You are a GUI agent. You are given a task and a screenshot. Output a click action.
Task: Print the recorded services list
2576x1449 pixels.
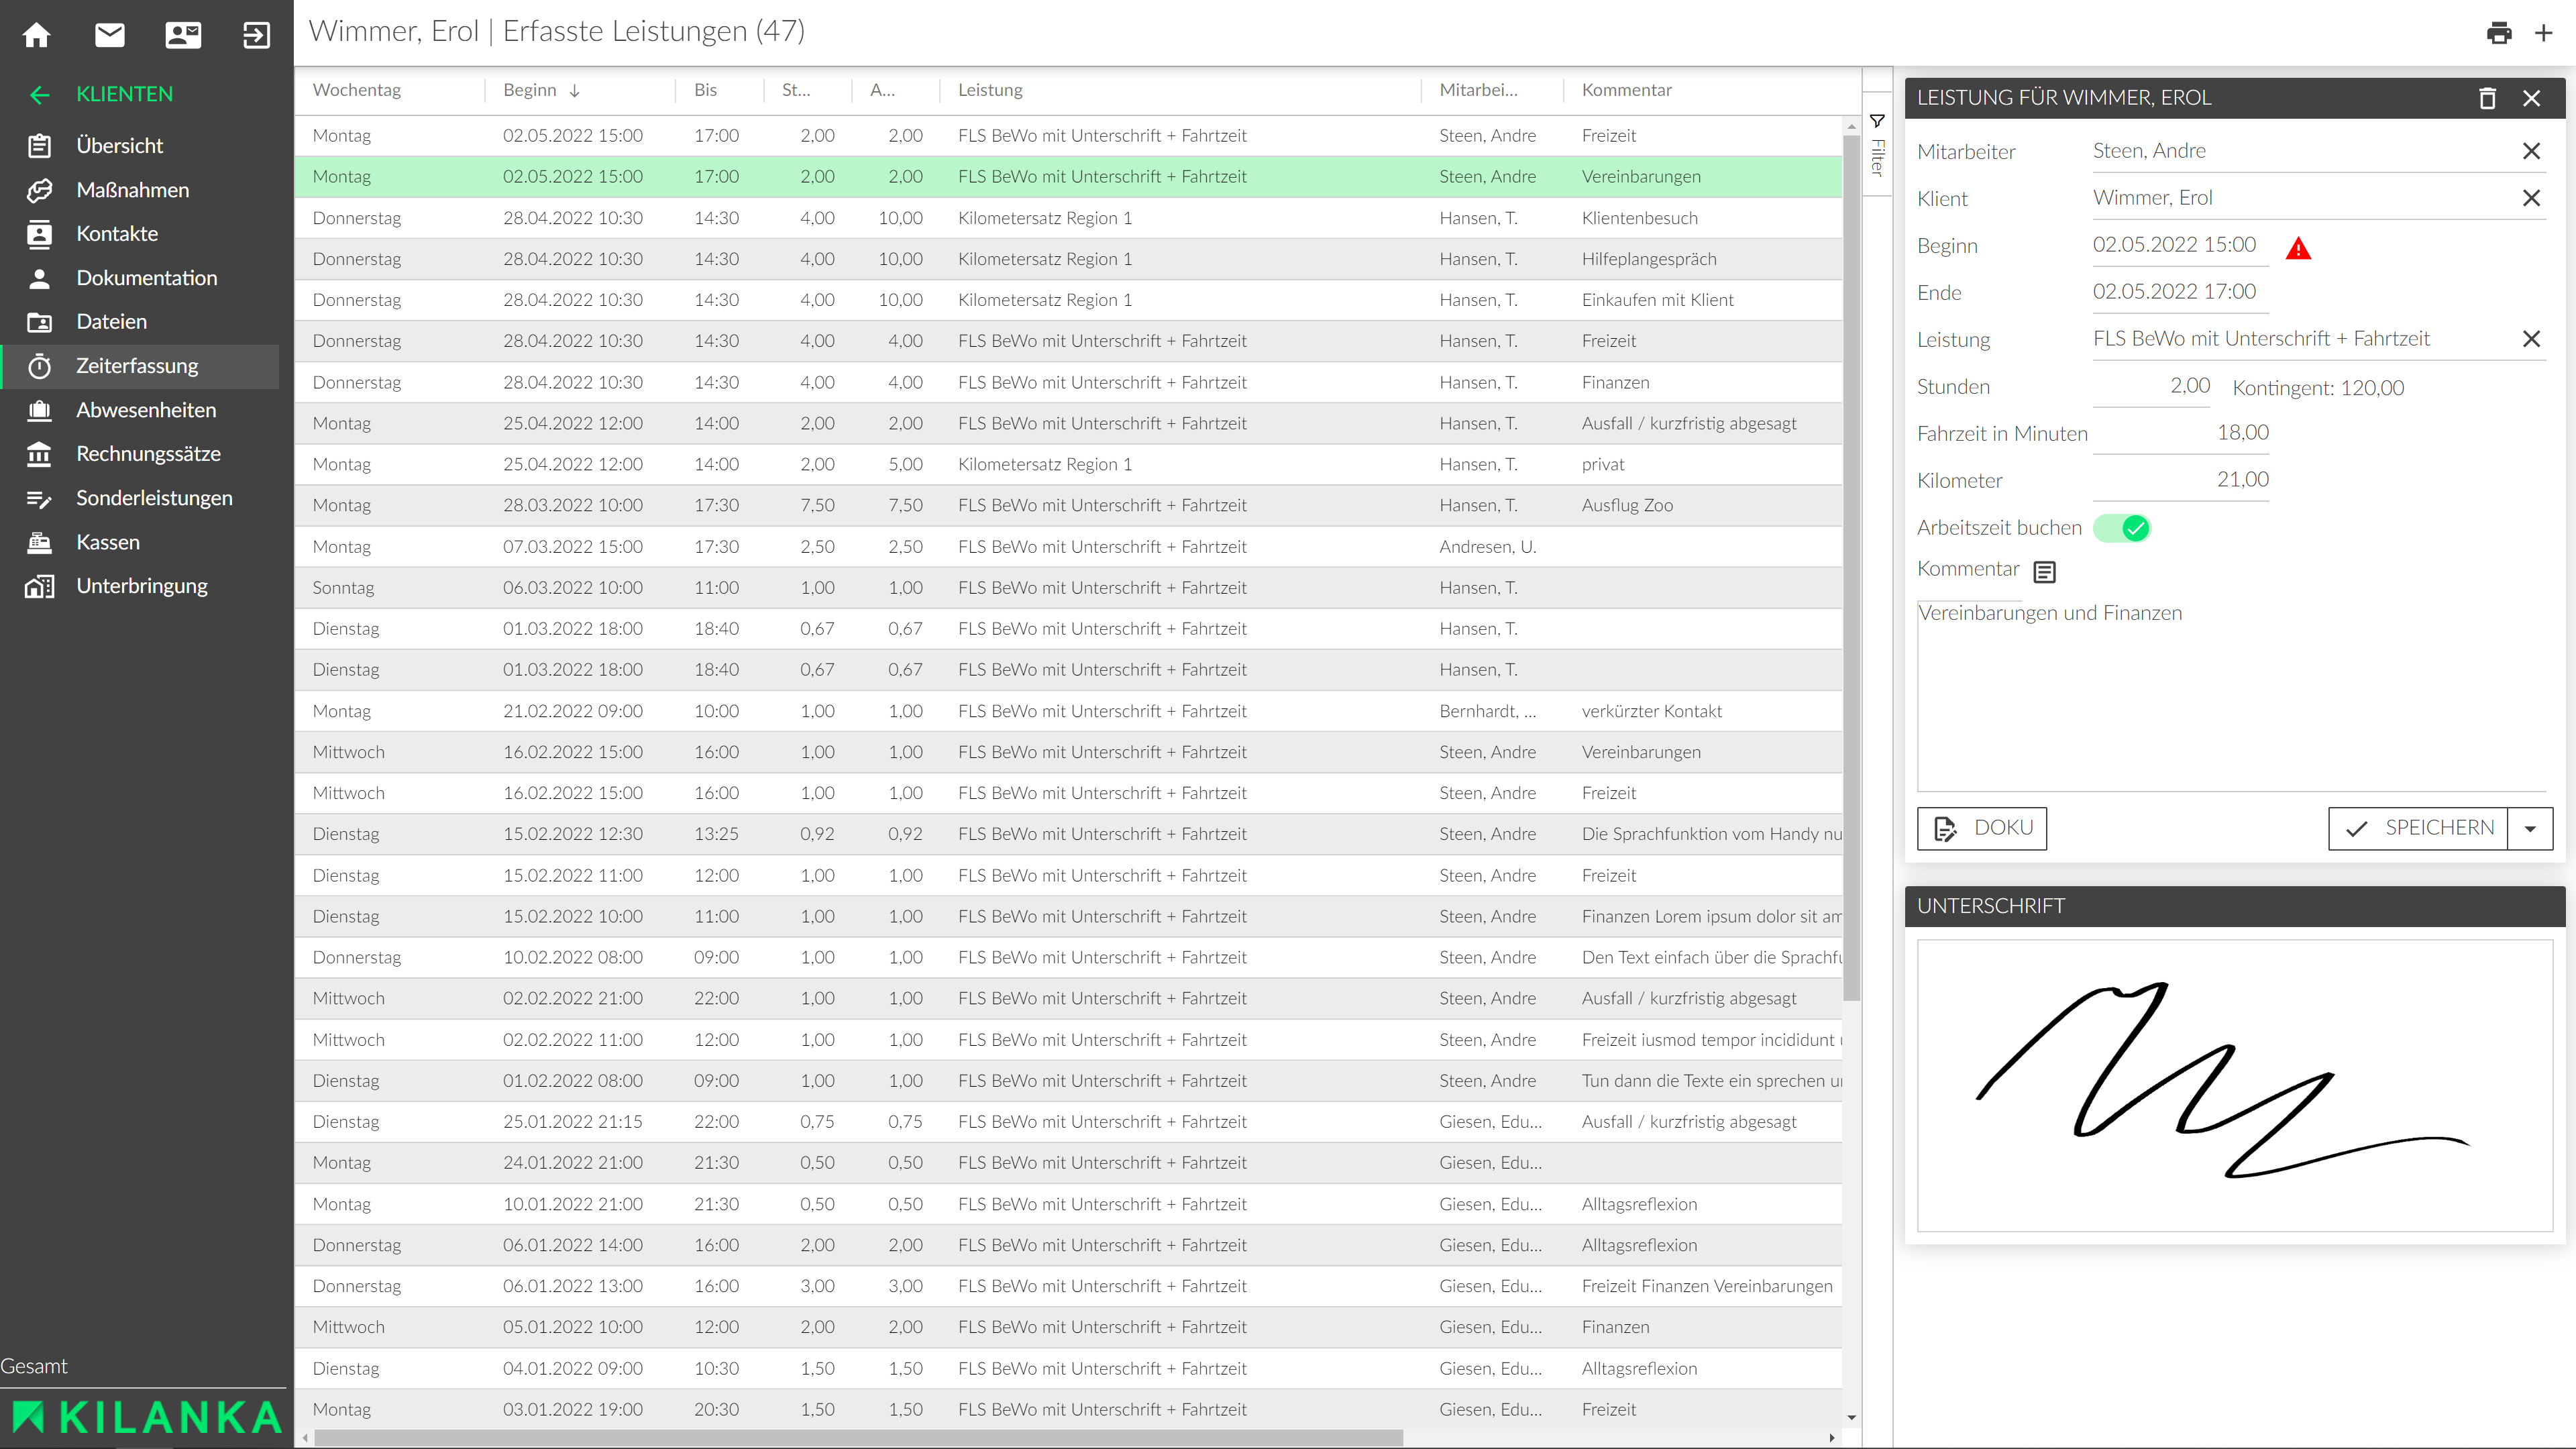2498,33
